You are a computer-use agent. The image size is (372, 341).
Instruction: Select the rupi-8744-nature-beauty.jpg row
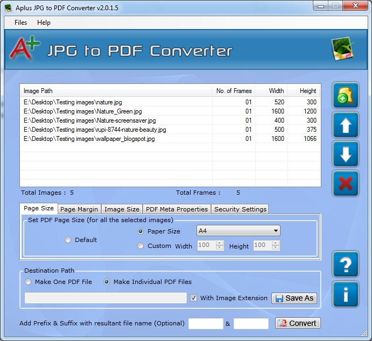tap(170, 130)
